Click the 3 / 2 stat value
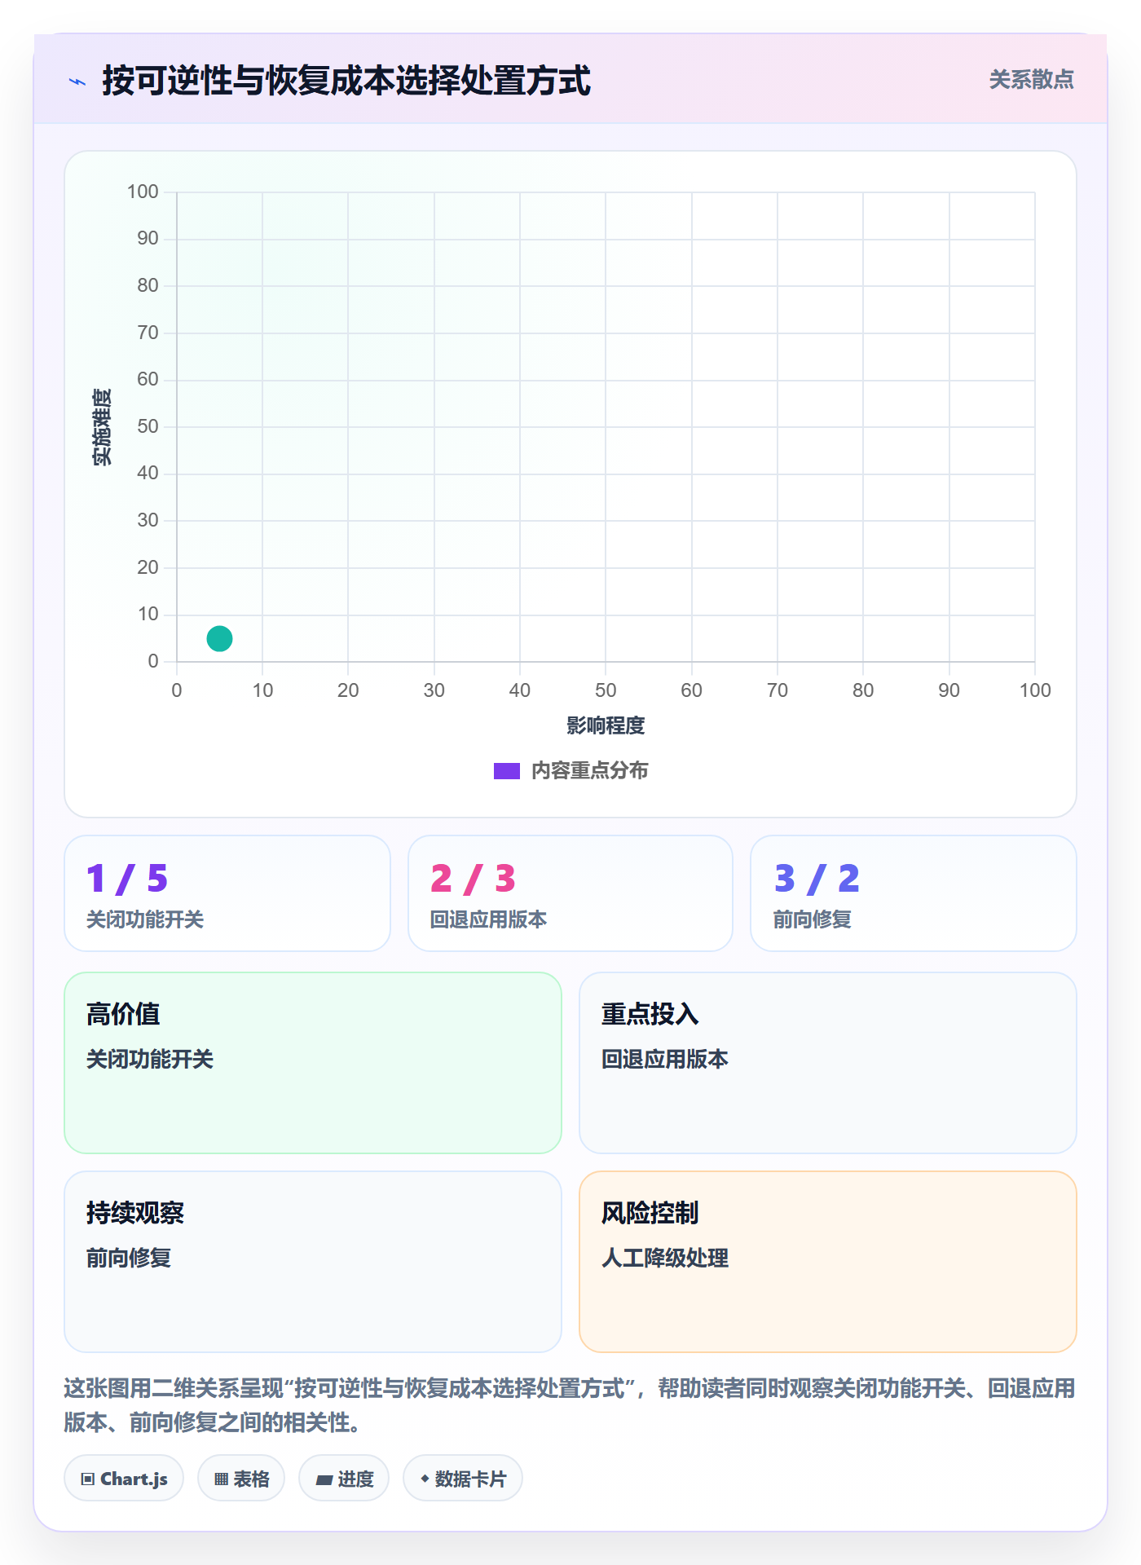This screenshot has height=1565, width=1141. pyautogui.click(x=817, y=879)
